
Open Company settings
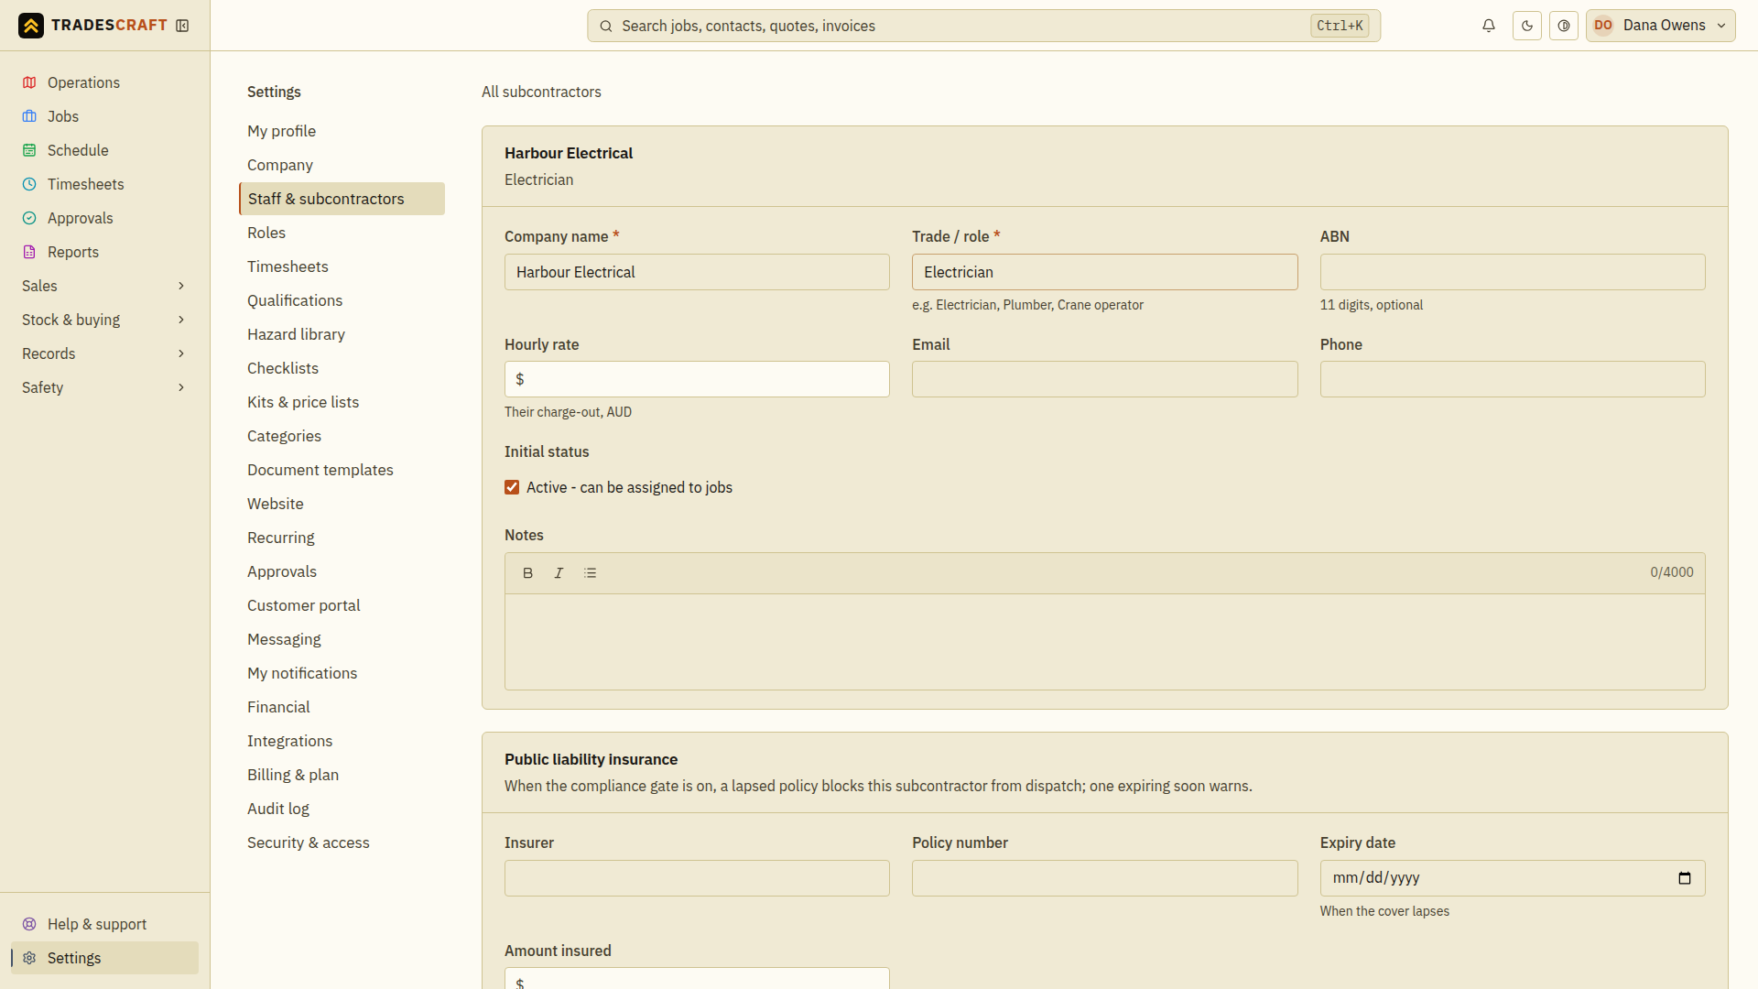coord(342,165)
